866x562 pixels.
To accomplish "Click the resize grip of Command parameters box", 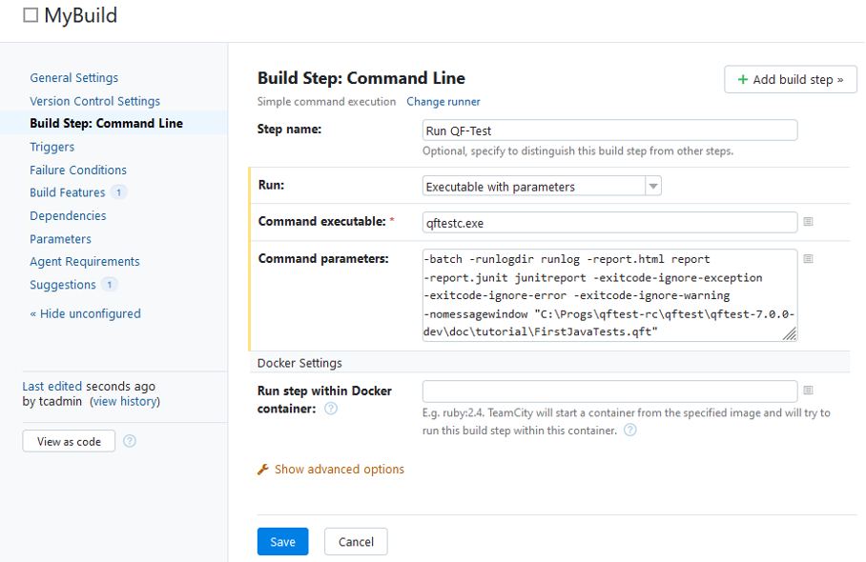I will [x=790, y=333].
